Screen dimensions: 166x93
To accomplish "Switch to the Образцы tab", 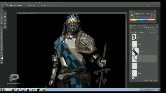I will pyautogui.click(x=135, y=12).
